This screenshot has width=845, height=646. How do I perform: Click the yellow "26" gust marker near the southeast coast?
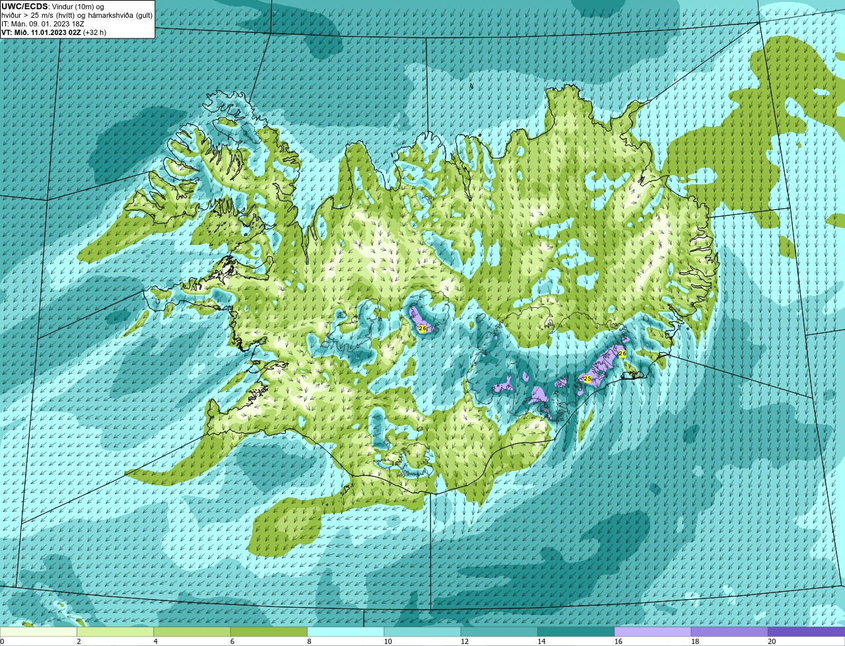[622, 354]
